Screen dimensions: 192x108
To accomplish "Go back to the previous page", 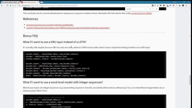I will click(2, 5).
